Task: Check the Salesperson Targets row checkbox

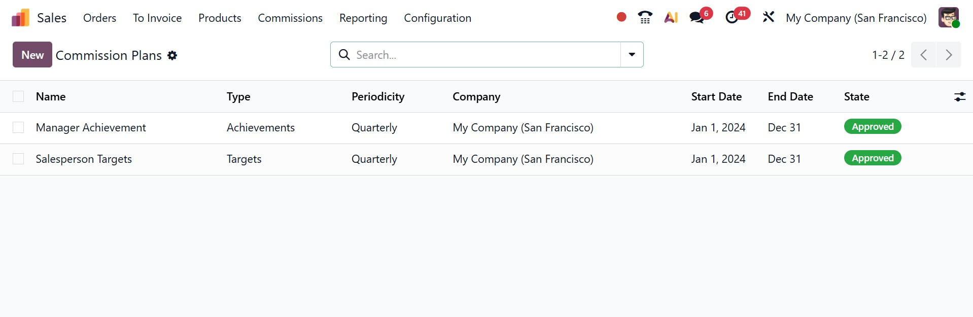Action: tap(18, 159)
